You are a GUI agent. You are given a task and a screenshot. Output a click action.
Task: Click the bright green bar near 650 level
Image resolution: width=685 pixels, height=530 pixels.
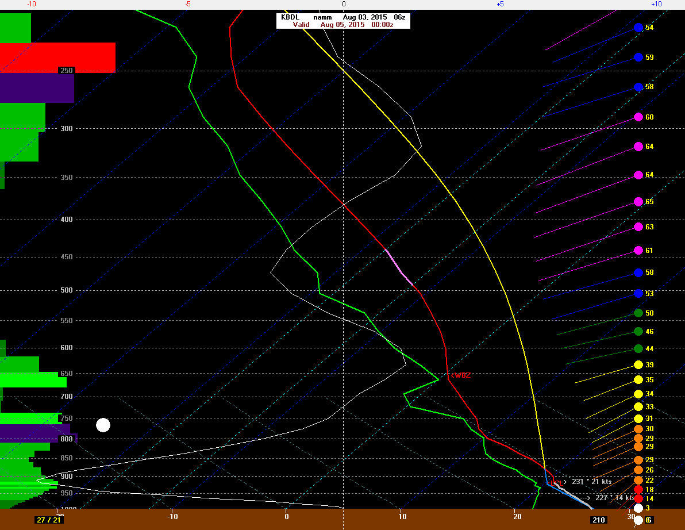tap(33, 380)
